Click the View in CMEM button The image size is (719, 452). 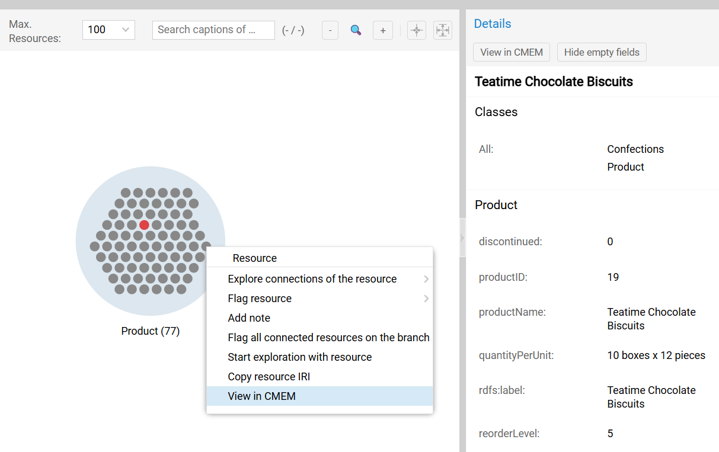click(511, 52)
